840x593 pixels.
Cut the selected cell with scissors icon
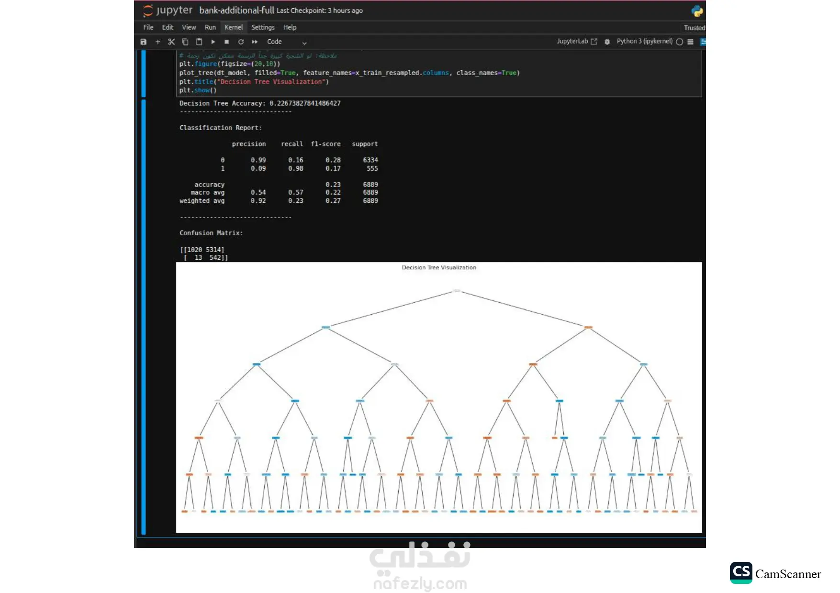171,42
